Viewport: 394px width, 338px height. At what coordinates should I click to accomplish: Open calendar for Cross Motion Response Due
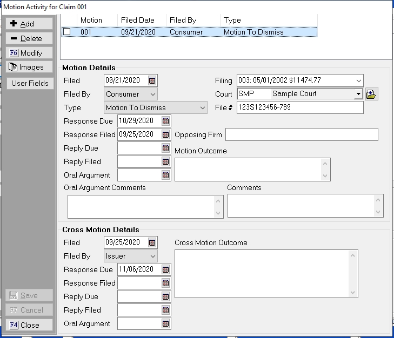point(165,269)
